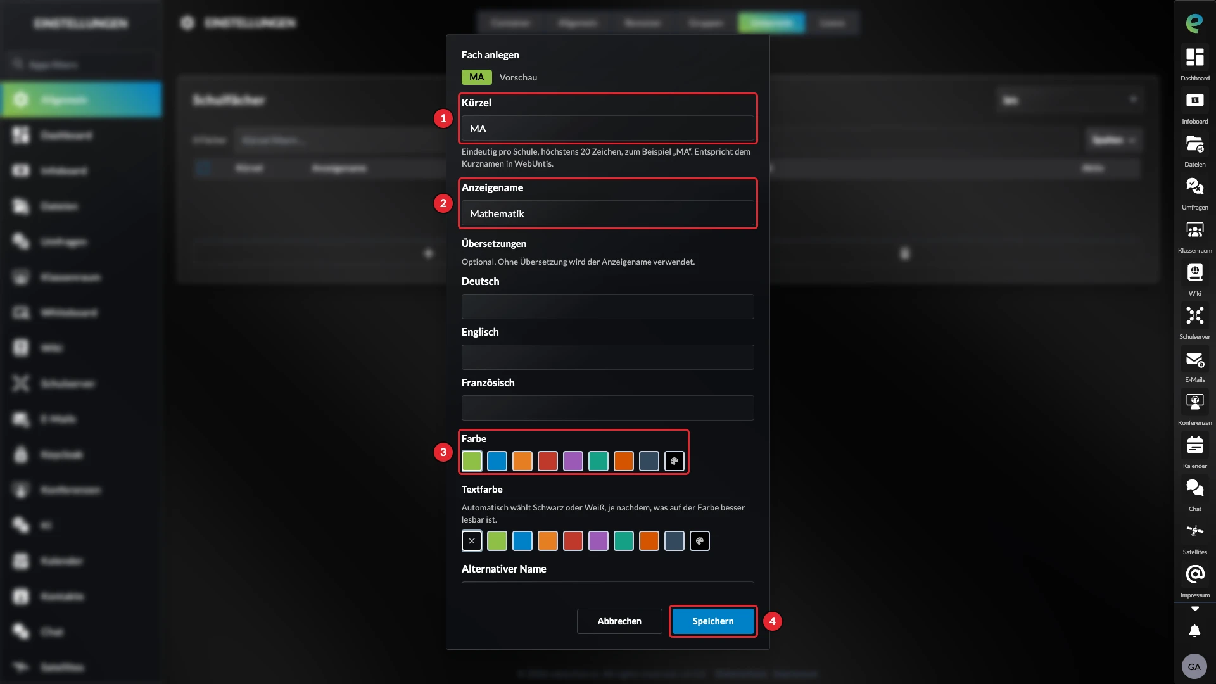Focus the Anzeigename input field
The height and width of the screenshot is (684, 1216).
tap(607, 213)
